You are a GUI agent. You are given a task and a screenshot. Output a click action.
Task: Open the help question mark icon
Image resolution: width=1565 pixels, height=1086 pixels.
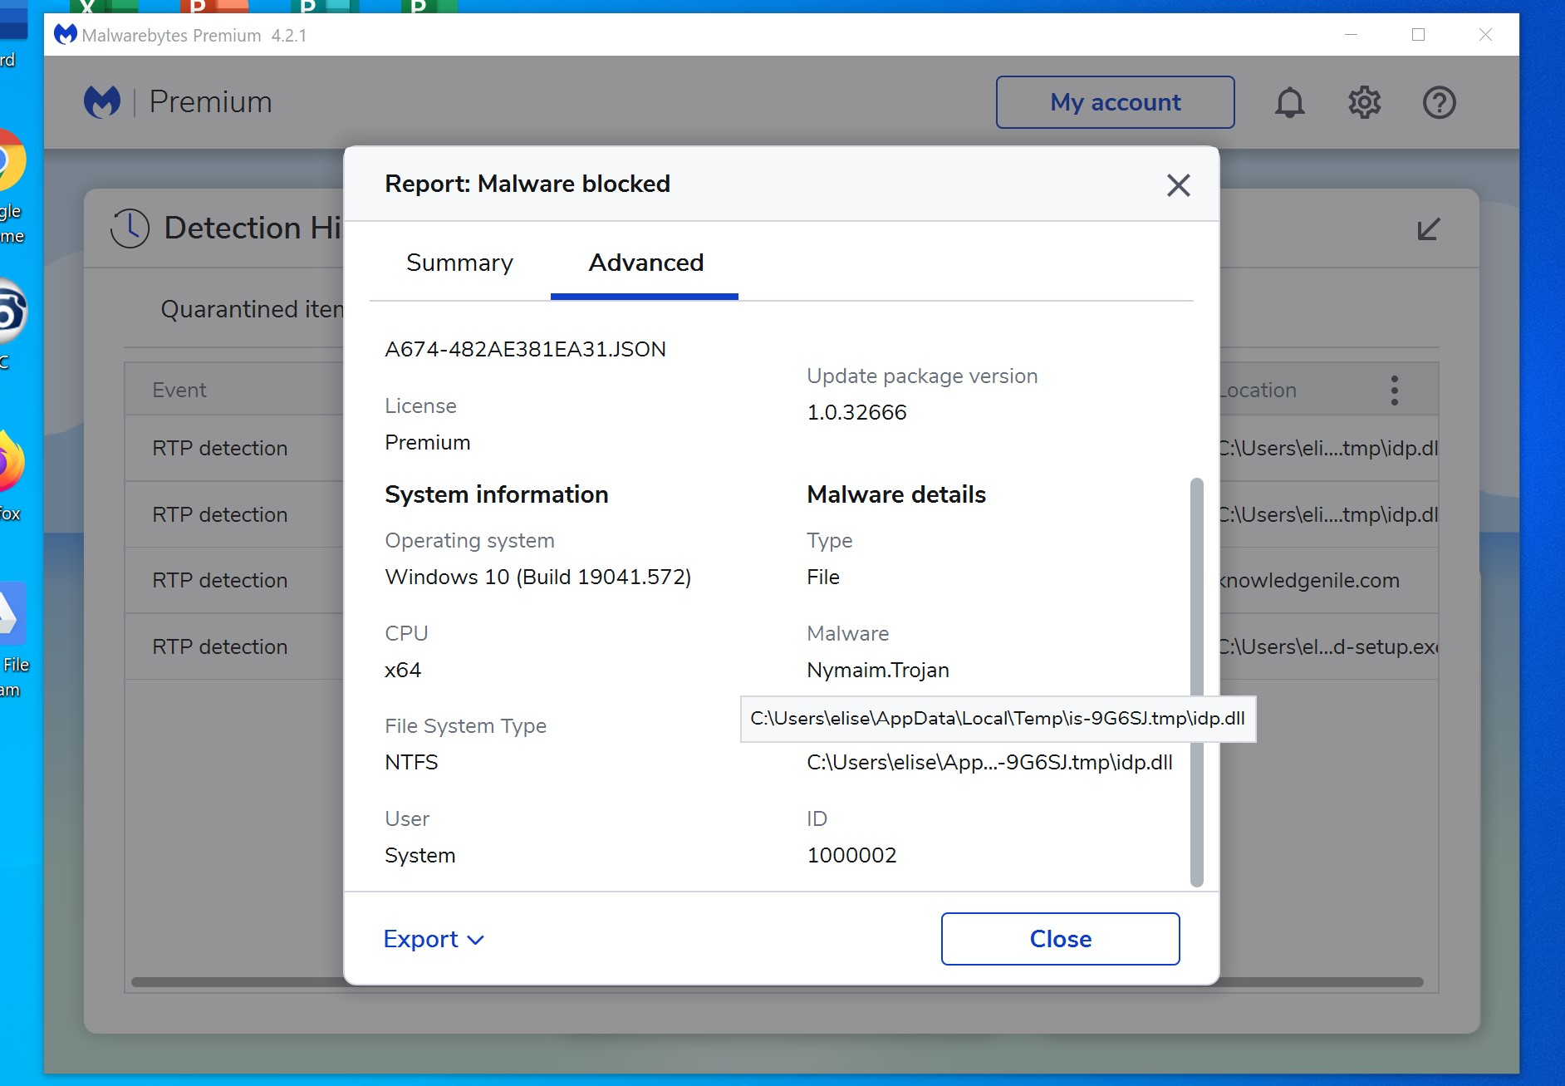click(x=1439, y=102)
